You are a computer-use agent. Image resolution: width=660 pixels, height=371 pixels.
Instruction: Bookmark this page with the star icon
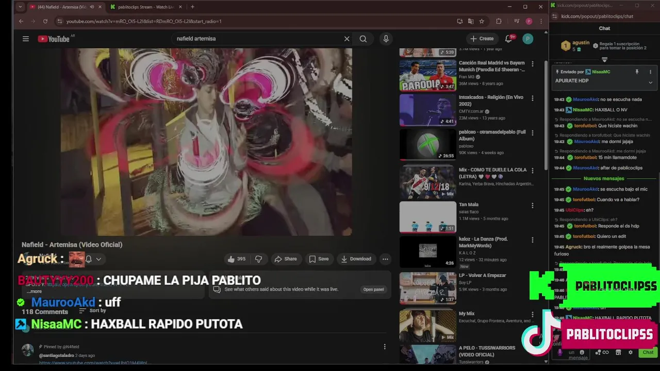pyautogui.click(x=482, y=21)
